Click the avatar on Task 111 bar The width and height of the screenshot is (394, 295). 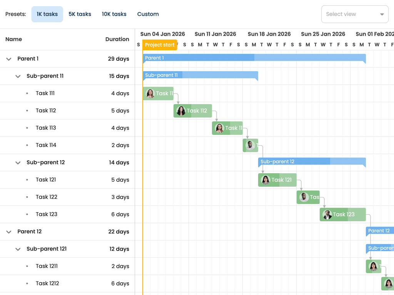click(x=150, y=93)
